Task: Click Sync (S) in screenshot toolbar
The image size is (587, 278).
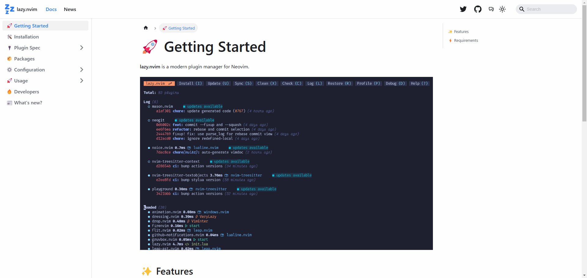Action: 243,83
